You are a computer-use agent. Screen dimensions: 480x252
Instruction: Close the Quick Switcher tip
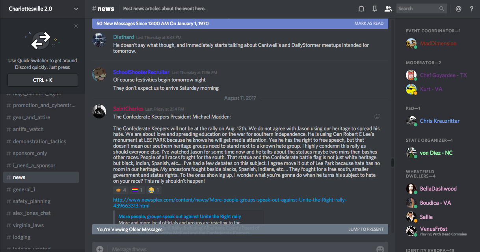click(x=76, y=26)
